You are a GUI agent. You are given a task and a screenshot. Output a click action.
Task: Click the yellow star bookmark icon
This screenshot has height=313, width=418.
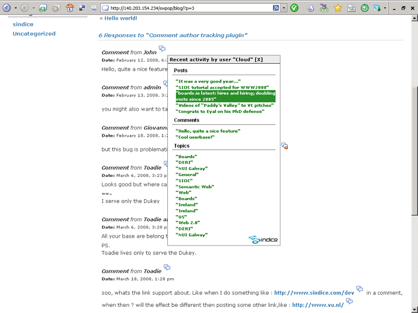[338, 8]
